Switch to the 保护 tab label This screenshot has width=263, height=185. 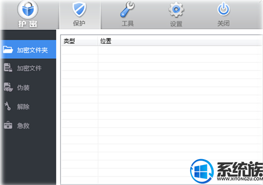click(79, 23)
